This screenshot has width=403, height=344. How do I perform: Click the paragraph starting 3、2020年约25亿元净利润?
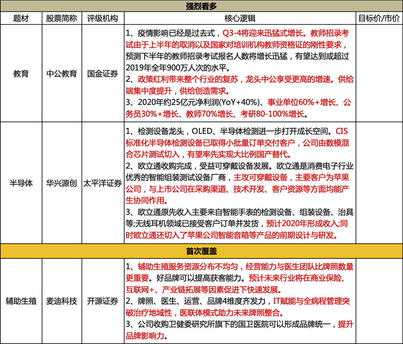[x=238, y=108]
